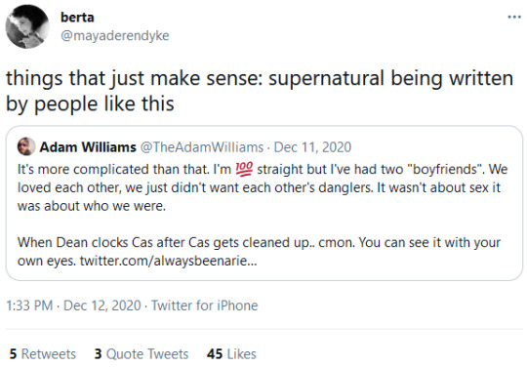Click quoted text starting "It's more complicated"

coord(263,187)
